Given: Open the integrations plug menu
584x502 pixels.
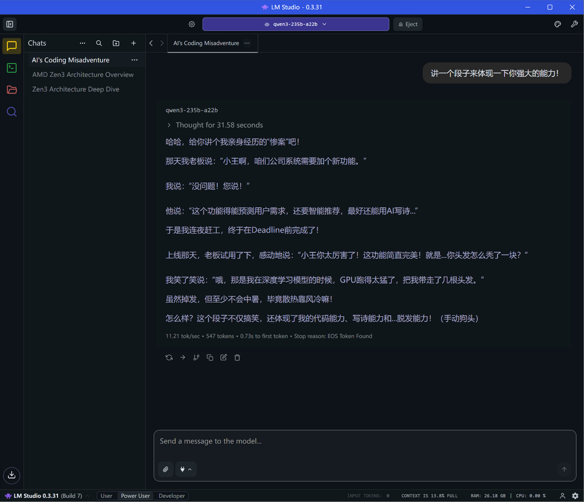Looking at the screenshot, I should point(186,469).
